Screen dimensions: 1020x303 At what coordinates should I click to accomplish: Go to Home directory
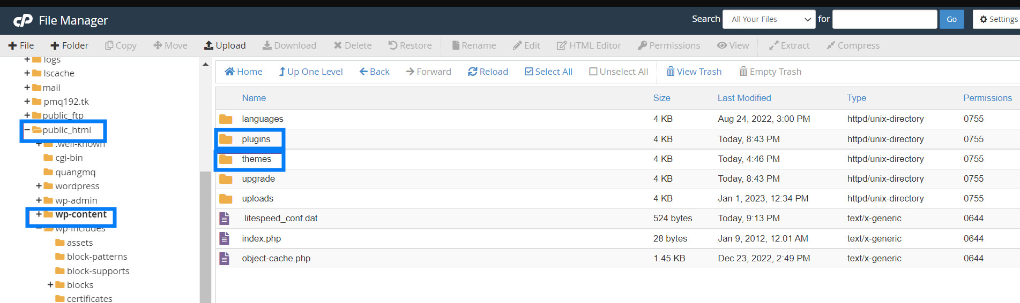coord(243,72)
